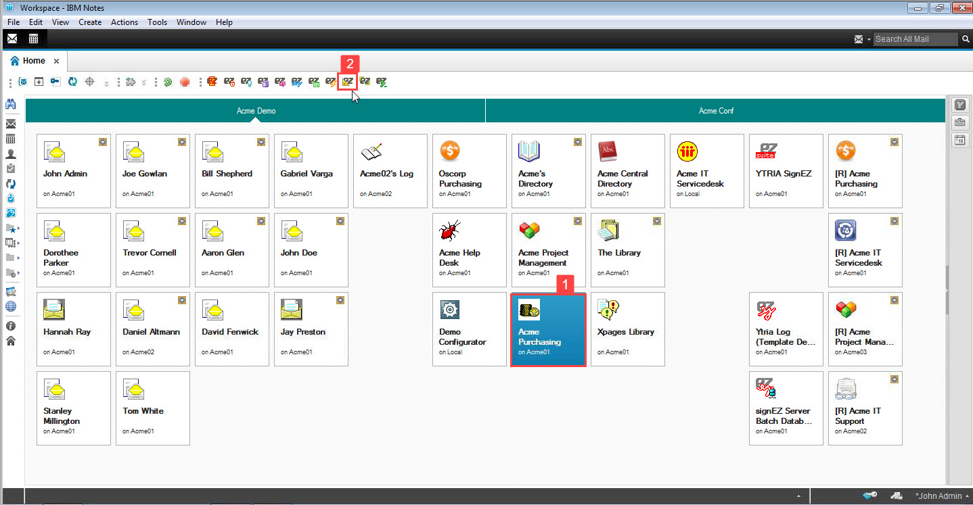Open the Tools menu
This screenshot has height=505, width=973.
point(157,22)
